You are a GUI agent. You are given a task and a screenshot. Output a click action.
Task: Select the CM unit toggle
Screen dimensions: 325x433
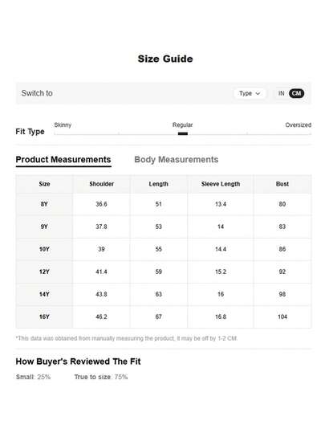pos(296,93)
